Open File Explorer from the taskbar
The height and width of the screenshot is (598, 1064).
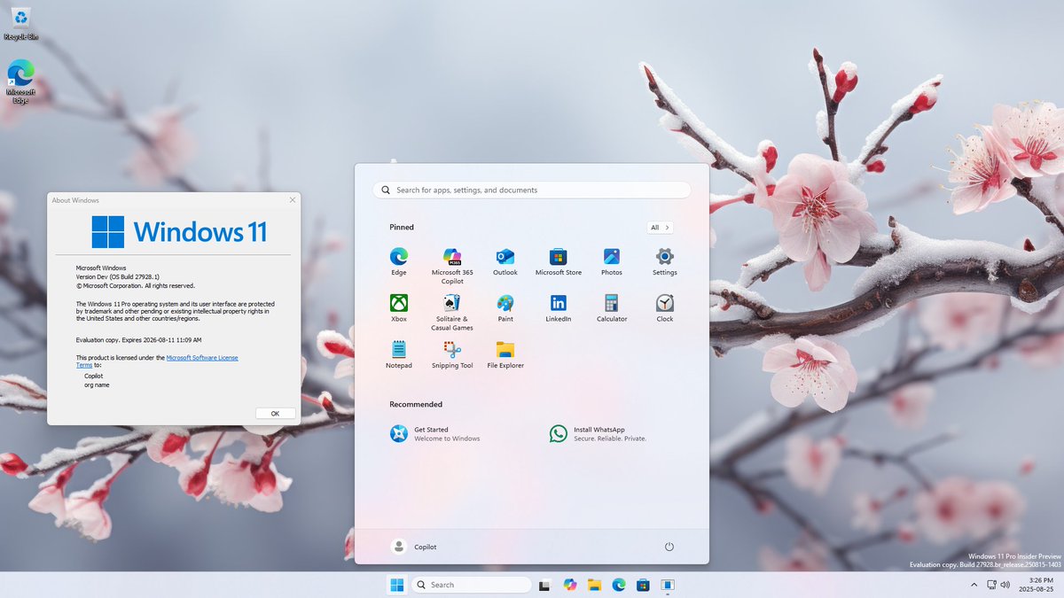[x=594, y=585]
